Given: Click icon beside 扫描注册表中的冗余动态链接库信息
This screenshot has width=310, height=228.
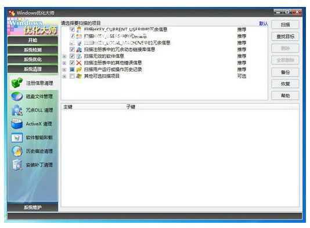Looking at the screenshot, I should 79,49.
